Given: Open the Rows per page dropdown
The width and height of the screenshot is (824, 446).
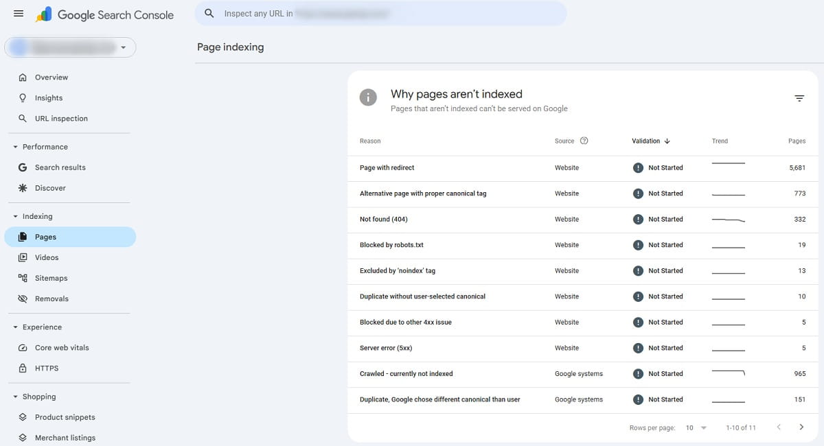Looking at the screenshot, I should pyautogui.click(x=696, y=427).
